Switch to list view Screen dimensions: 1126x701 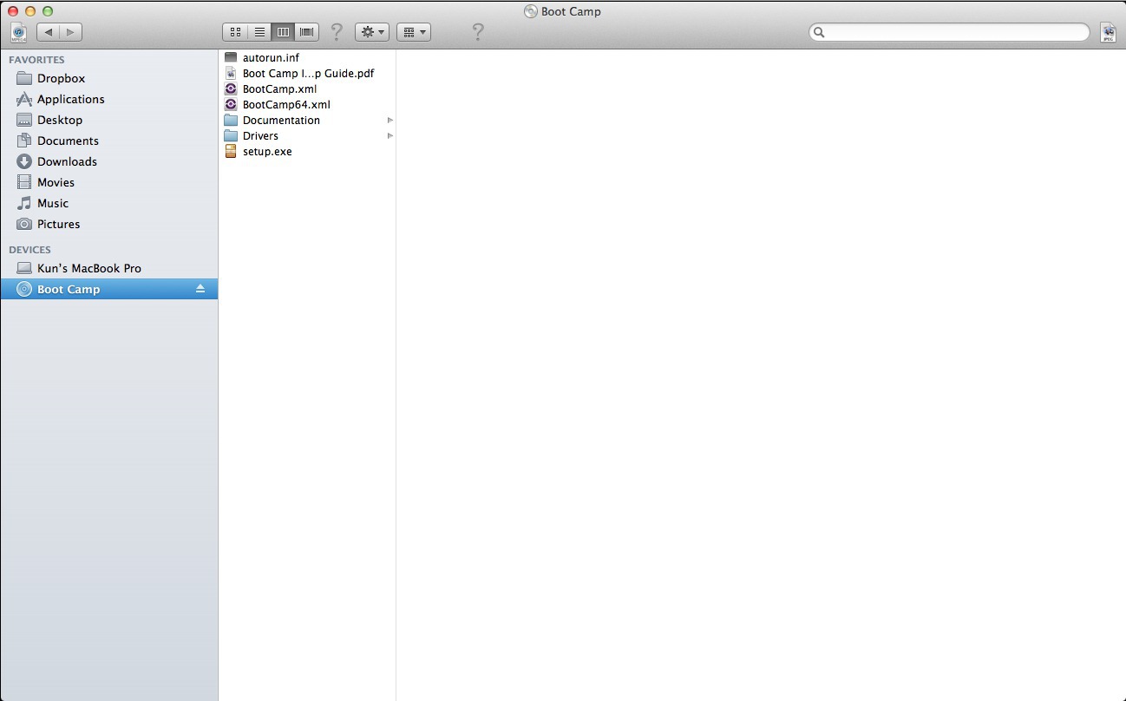click(259, 32)
